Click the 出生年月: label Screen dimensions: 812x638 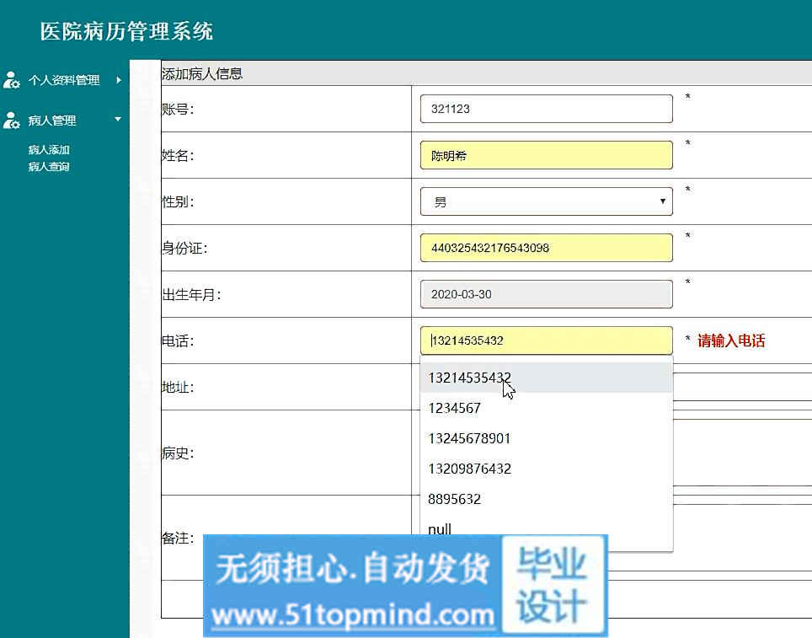click(191, 295)
